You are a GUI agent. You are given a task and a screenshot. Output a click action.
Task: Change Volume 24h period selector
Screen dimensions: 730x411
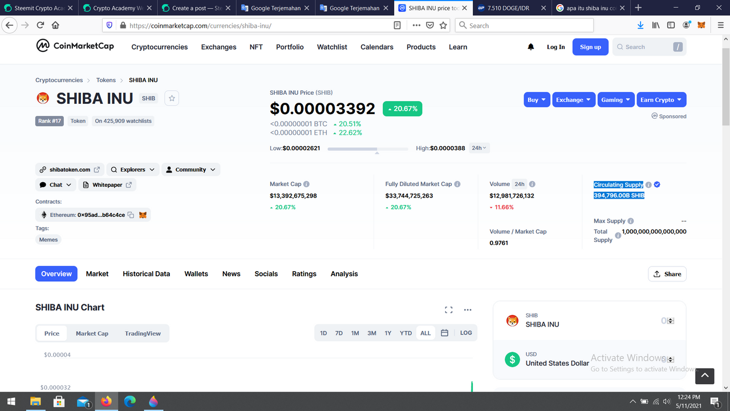click(520, 184)
